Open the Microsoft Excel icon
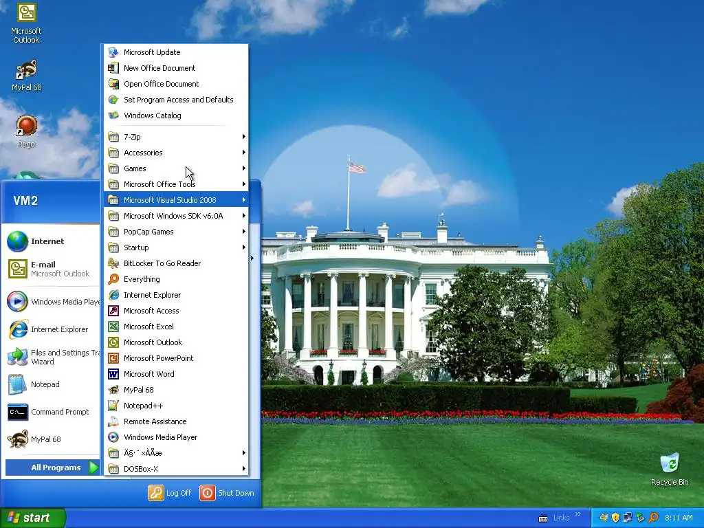This screenshot has height=528, width=704. click(113, 327)
